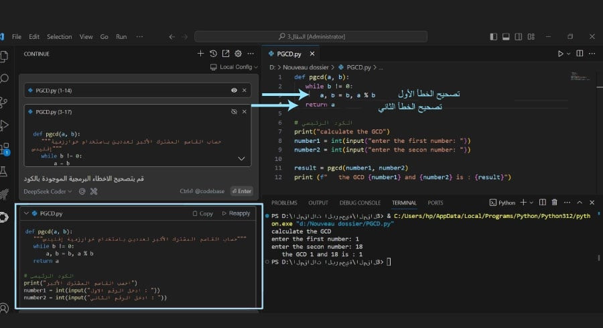Image resolution: width=603 pixels, height=328 pixels.
Task: Open editor more actions ellipsis
Action: pyautogui.click(x=592, y=54)
